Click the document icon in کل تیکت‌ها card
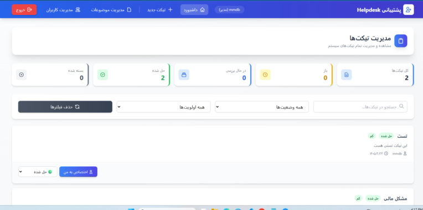Viewport: 423px width, 210px height. (x=347, y=75)
